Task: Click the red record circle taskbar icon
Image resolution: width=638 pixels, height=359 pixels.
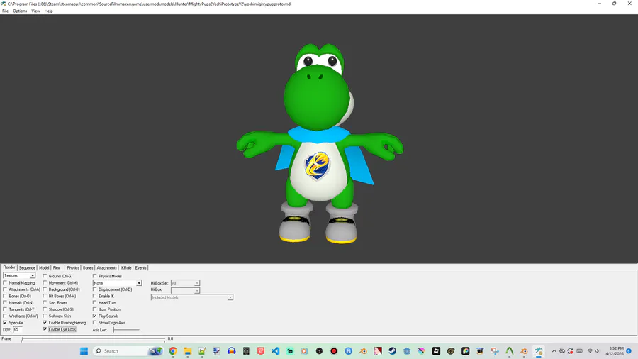Action: (x=334, y=351)
